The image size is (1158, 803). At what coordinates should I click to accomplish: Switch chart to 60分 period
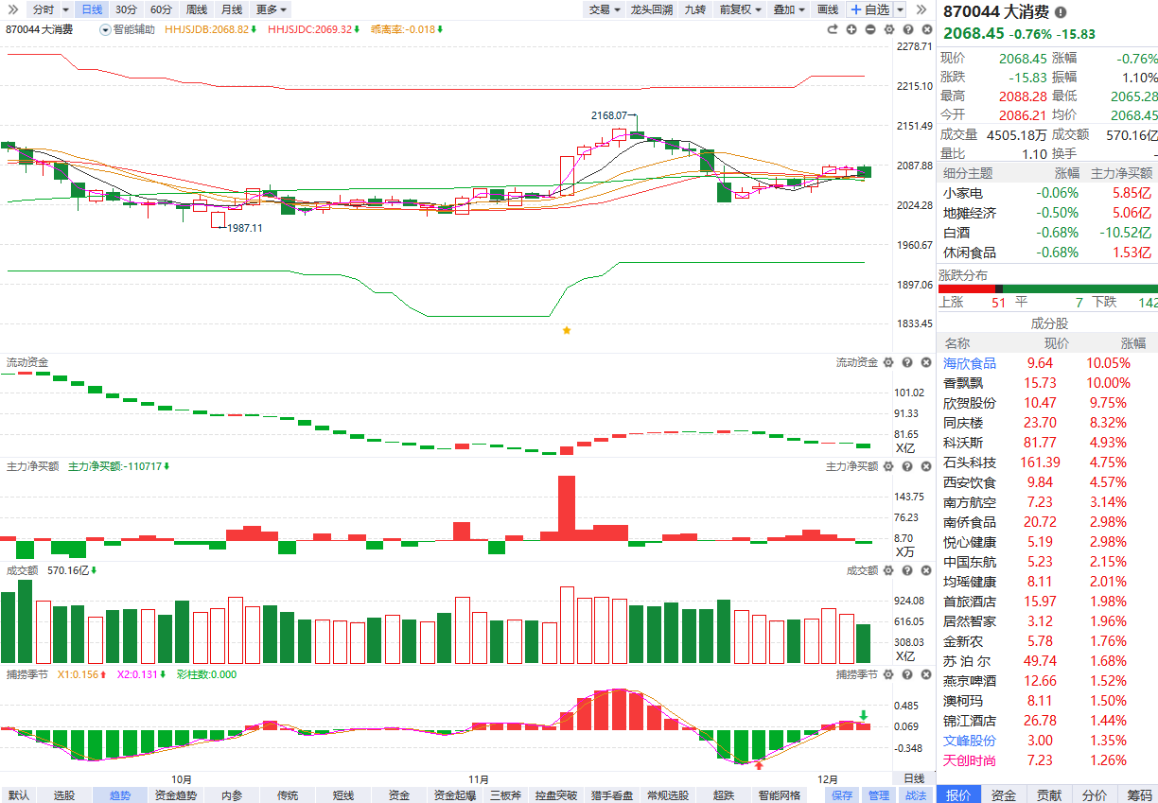tap(161, 9)
